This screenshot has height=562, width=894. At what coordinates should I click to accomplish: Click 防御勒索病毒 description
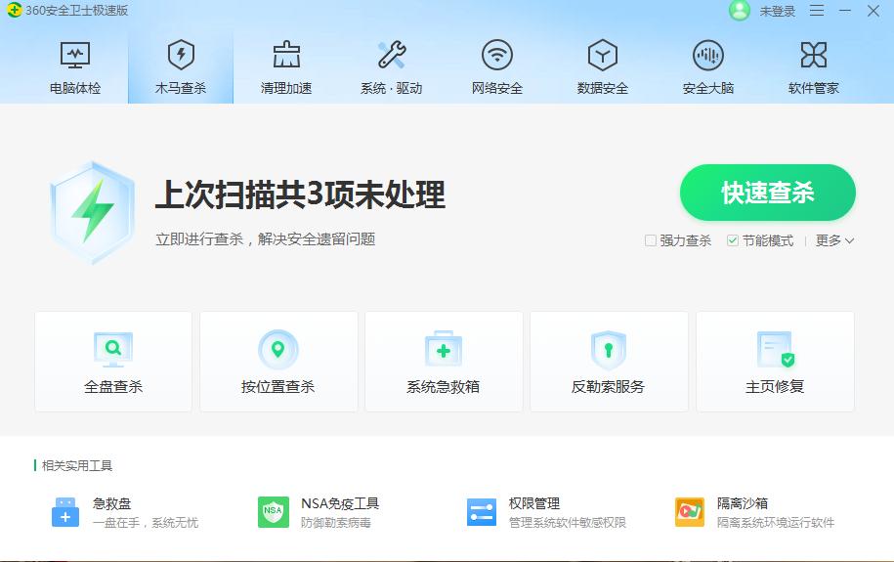(x=336, y=523)
